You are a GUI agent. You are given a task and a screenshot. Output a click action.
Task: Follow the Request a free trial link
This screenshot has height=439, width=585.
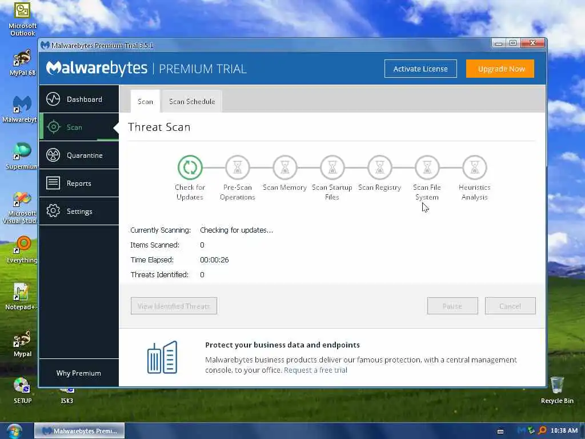coord(315,370)
